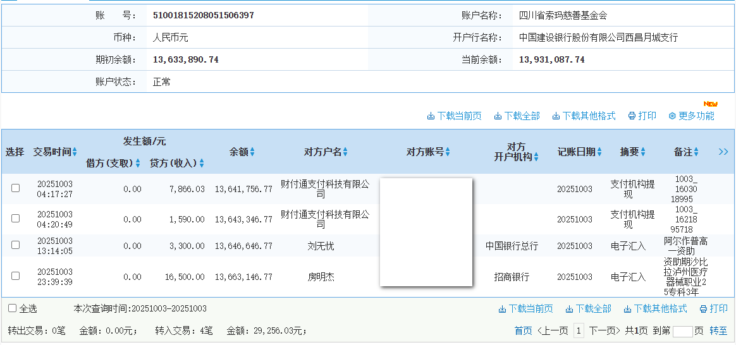
Task: Go to 下一页 in pagination
Action: (603, 330)
